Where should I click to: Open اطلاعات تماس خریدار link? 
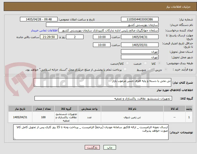point(44,30)
